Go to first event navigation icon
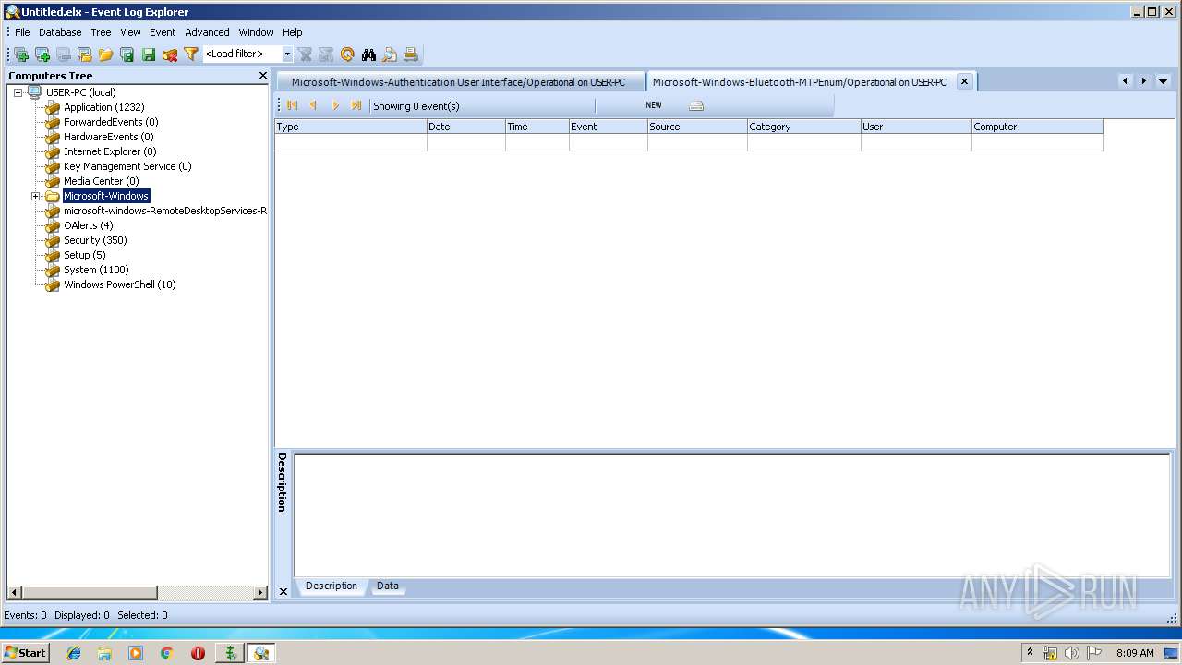 coord(293,105)
